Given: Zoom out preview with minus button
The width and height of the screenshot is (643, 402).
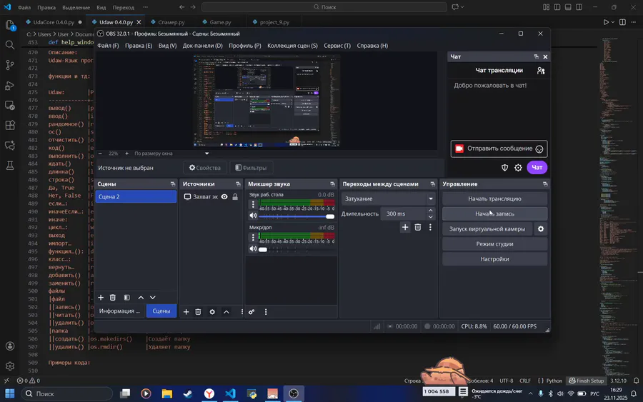Looking at the screenshot, I should pyautogui.click(x=100, y=154).
